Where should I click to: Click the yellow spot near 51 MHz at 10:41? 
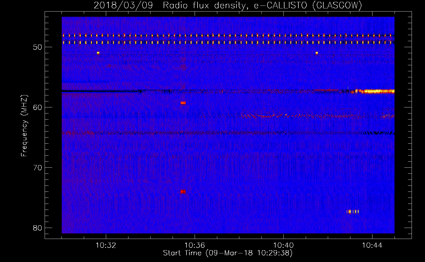317,53
